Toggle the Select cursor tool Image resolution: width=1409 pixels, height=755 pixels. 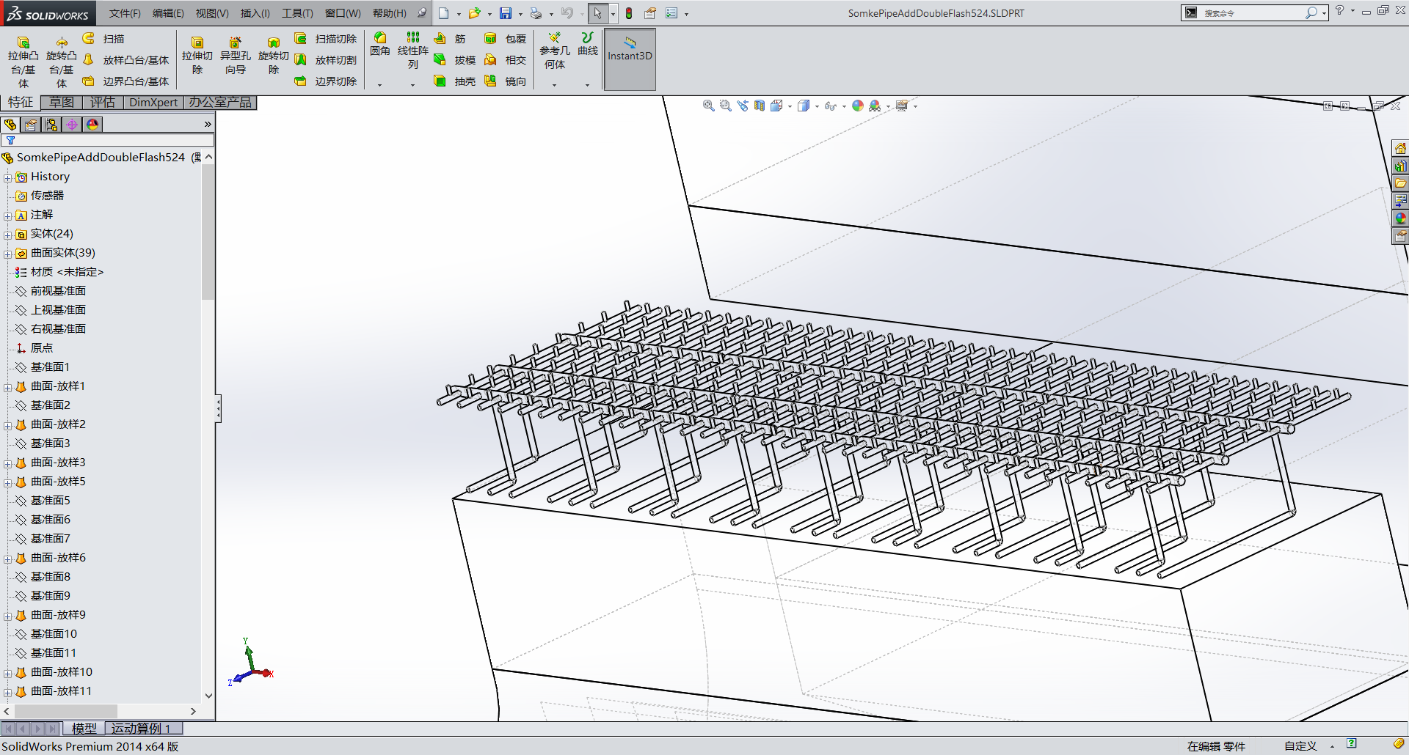pyautogui.click(x=597, y=13)
